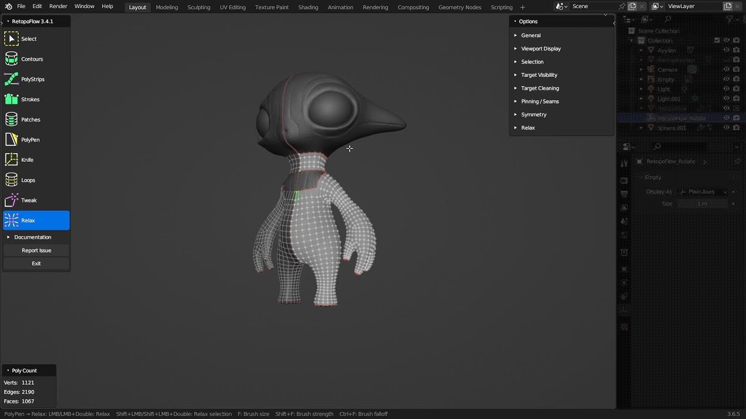Image resolution: width=746 pixels, height=419 pixels.
Task: Click the Relax tool in the tool panel
Action: pos(36,221)
